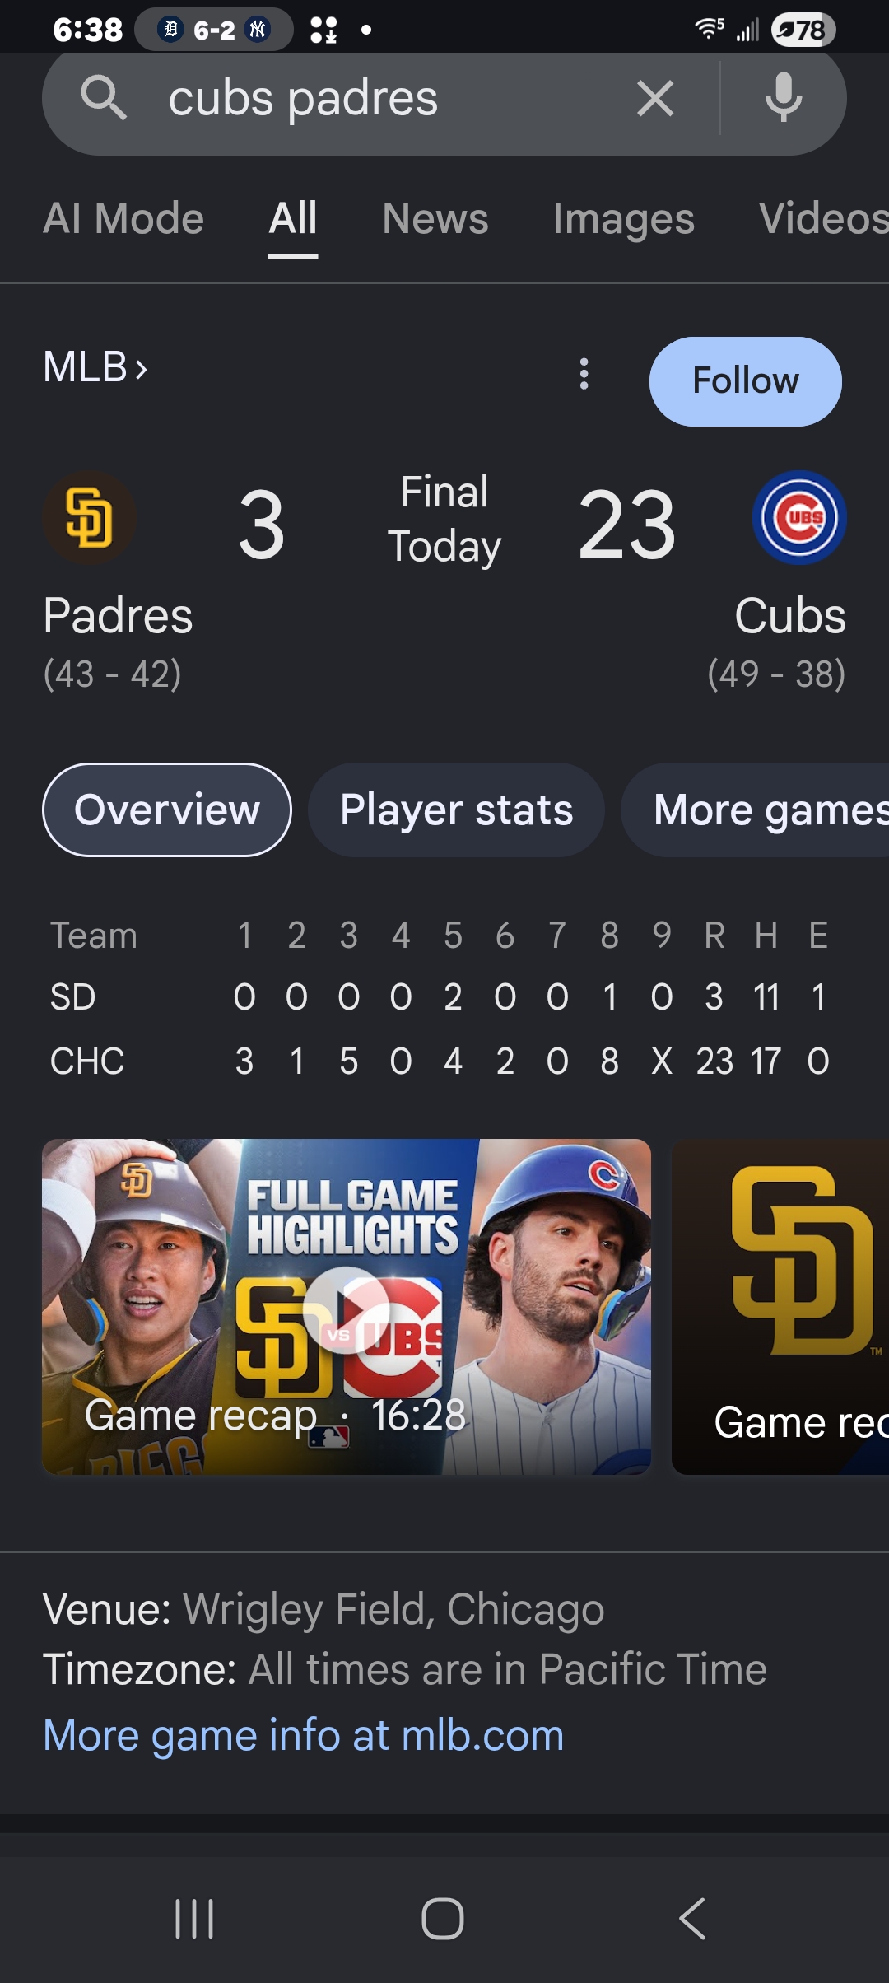Viewport: 889px width, 1983px height.
Task: Follow this game with Follow button
Action: pyautogui.click(x=746, y=381)
